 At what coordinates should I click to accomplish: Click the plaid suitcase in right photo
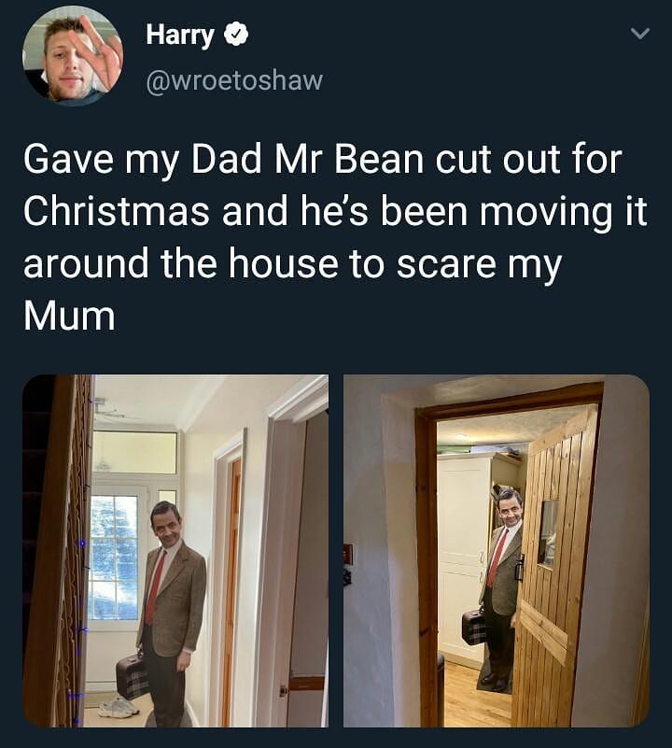(473, 627)
